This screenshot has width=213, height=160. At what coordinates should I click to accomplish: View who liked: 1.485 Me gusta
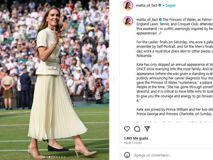pos(136,138)
